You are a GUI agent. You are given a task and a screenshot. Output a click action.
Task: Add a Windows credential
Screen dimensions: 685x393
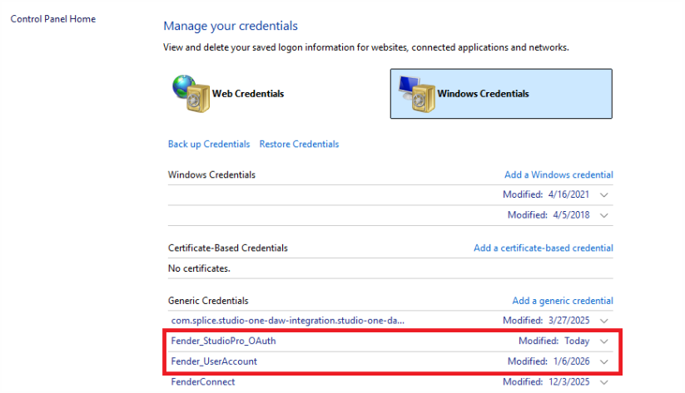point(558,175)
